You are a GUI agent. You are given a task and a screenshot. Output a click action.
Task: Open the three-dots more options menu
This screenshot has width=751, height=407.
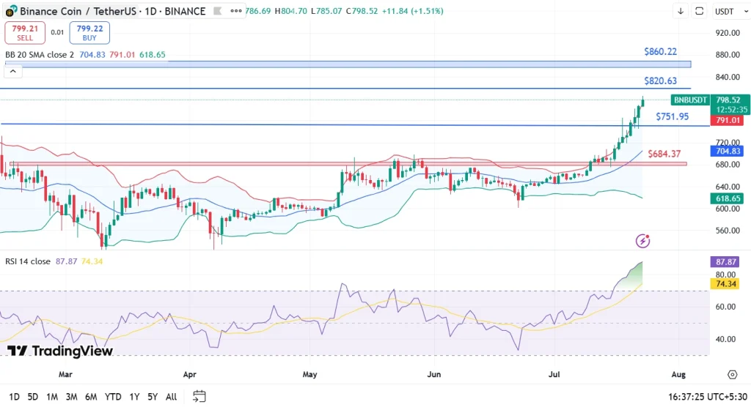[235, 11]
